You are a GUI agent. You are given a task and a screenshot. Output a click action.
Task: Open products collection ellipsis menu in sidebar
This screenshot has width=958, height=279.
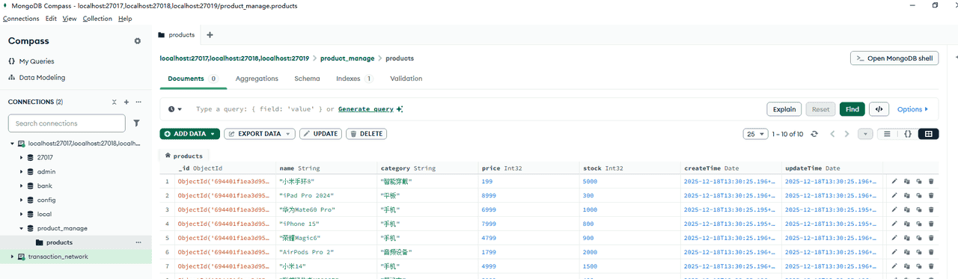(x=138, y=242)
